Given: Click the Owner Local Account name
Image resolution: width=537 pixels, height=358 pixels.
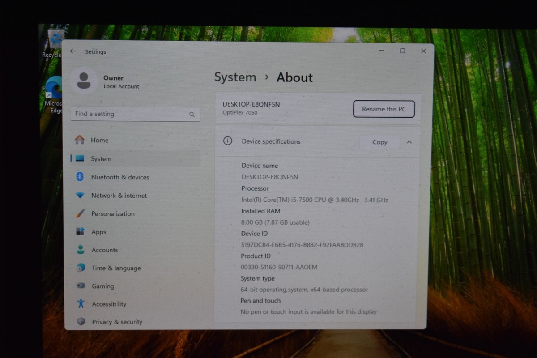Looking at the screenshot, I should click(121, 82).
